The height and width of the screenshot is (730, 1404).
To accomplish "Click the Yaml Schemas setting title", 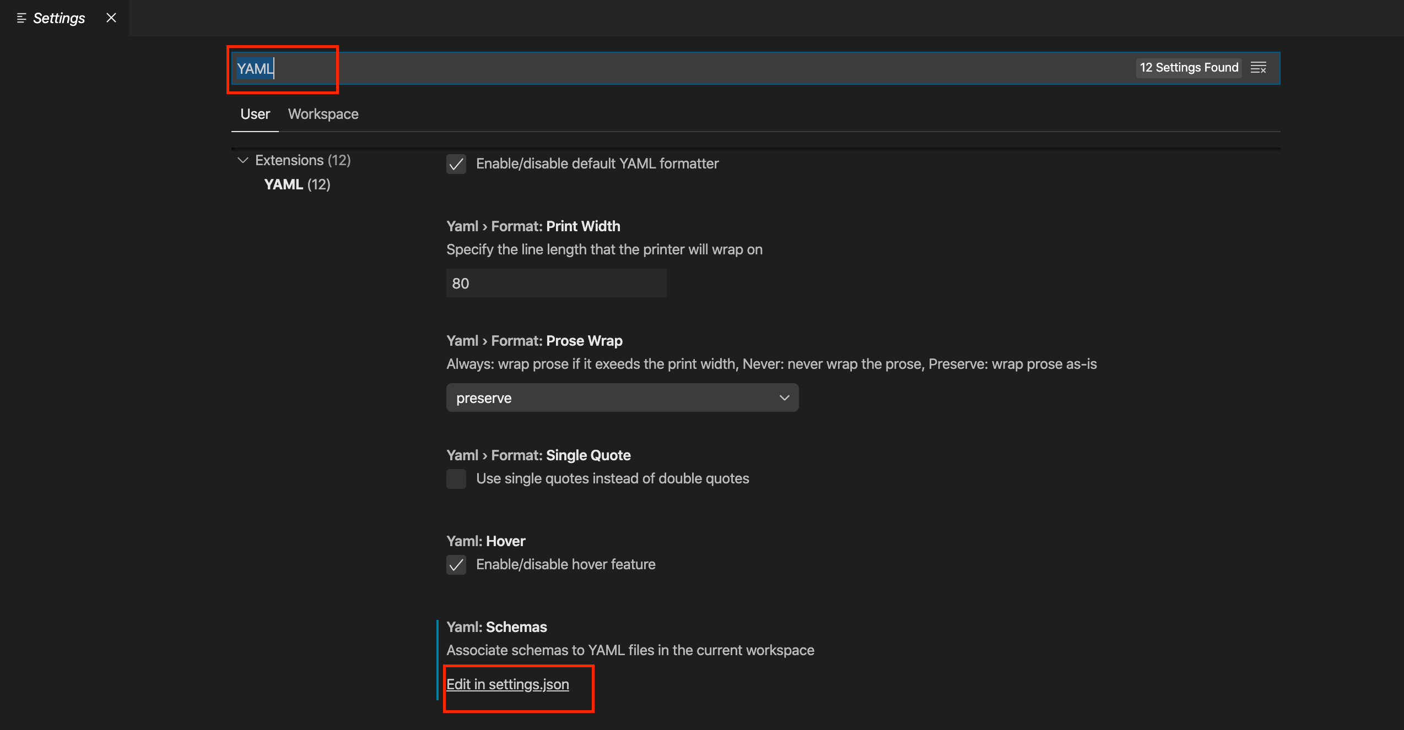I will pyautogui.click(x=496, y=627).
